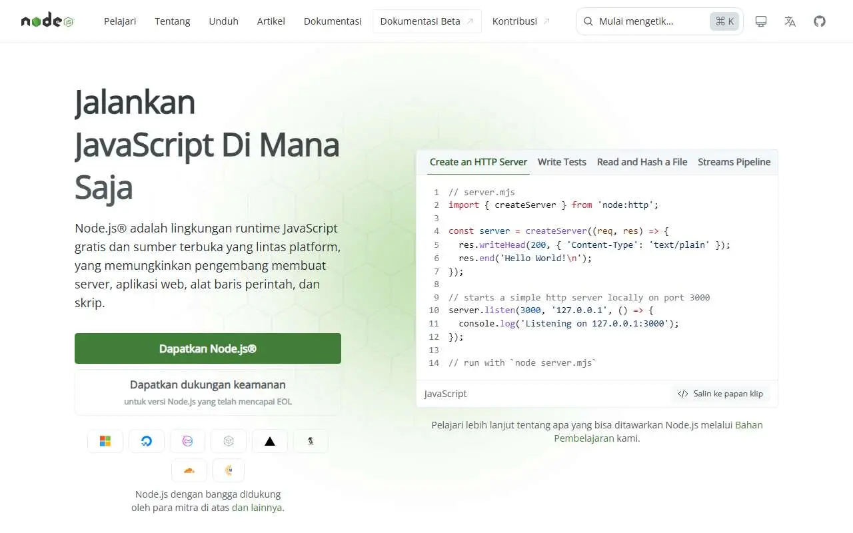The image size is (853, 533).
Task: Open the Pelajari menu item
Action: click(x=120, y=21)
